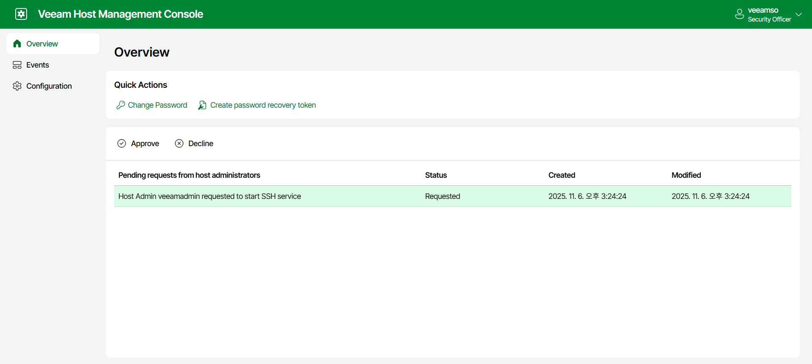The height and width of the screenshot is (364, 812).
Task: Click the Requested status cell
Action: (x=443, y=196)
